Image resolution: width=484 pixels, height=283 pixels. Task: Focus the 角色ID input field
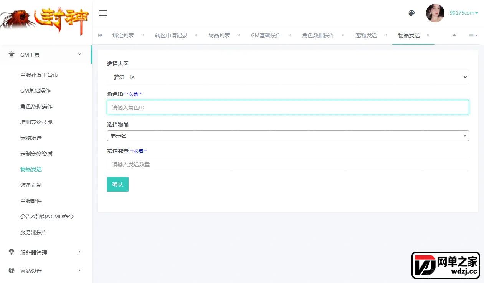click(288, 107)
